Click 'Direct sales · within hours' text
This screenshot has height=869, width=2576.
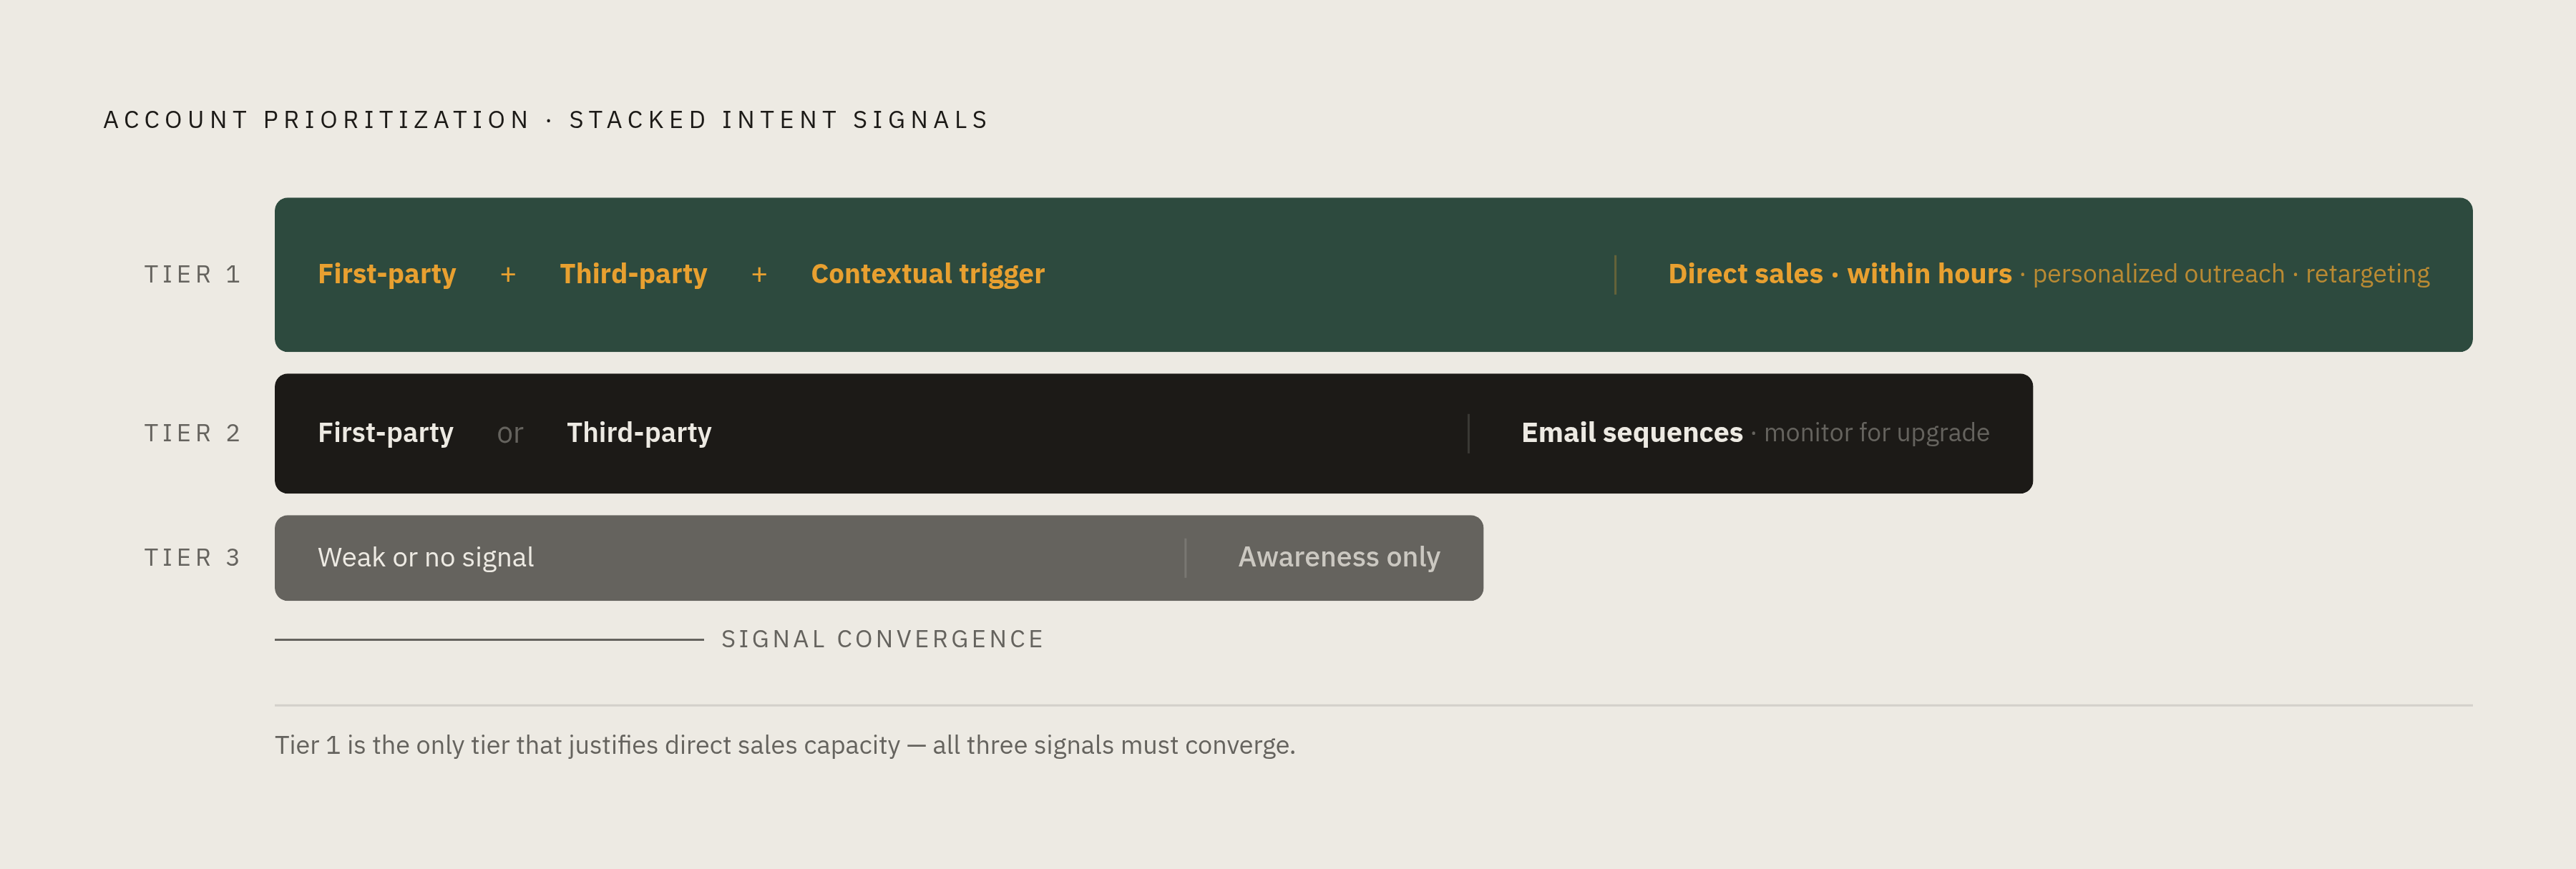click(1839, 274)
